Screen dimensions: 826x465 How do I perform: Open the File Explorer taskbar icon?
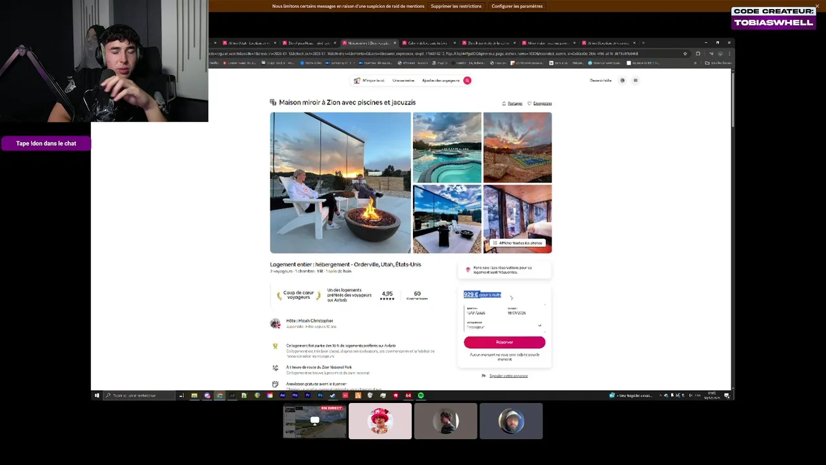point(194,395)
